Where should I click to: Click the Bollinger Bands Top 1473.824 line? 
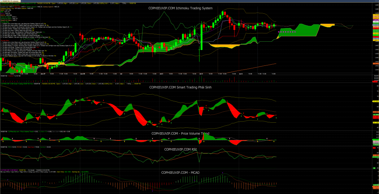[x=17, y=8]
